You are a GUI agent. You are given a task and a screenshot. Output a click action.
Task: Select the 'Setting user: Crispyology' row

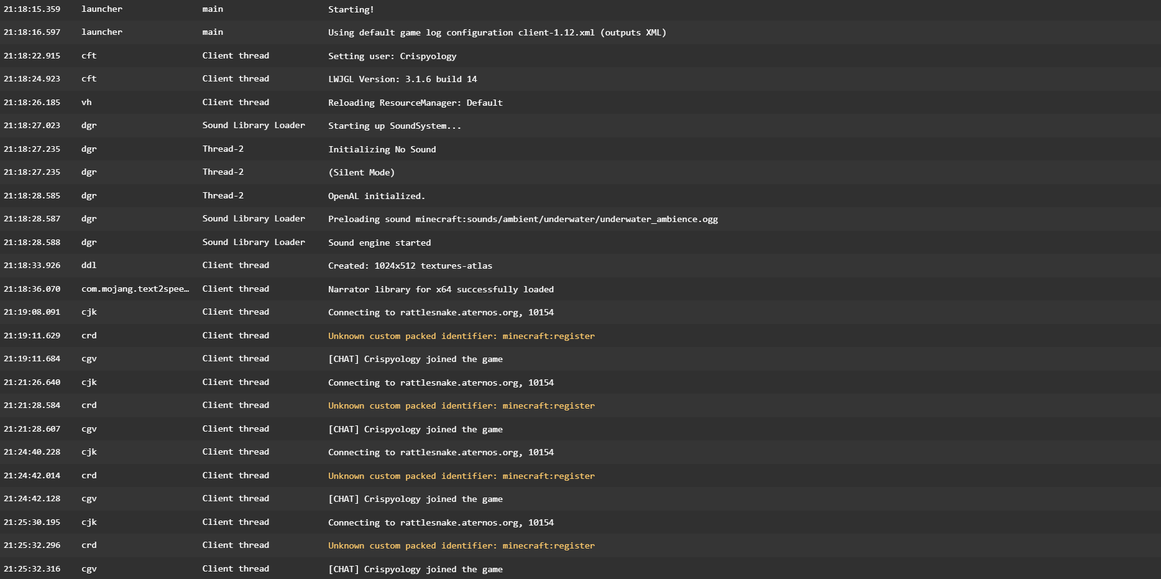tap(580, 56)
